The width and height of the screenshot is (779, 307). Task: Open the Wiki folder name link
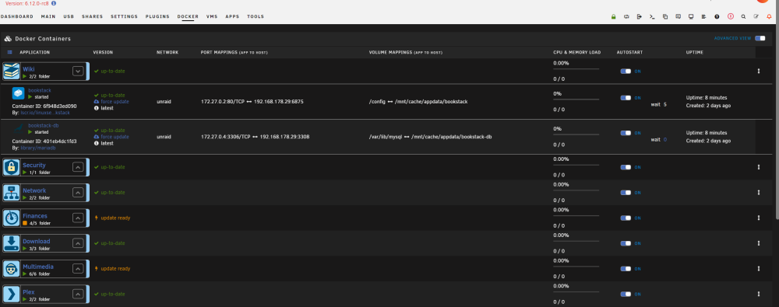pyautogui.click(x=29, y=69)
